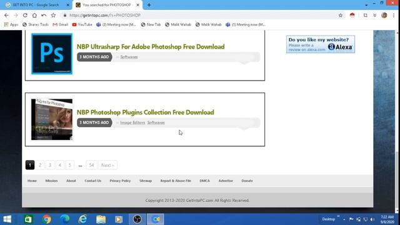This screenshot has height=225, width=400.
Task: Jump to last results page 54
Action: coord(91,165)
